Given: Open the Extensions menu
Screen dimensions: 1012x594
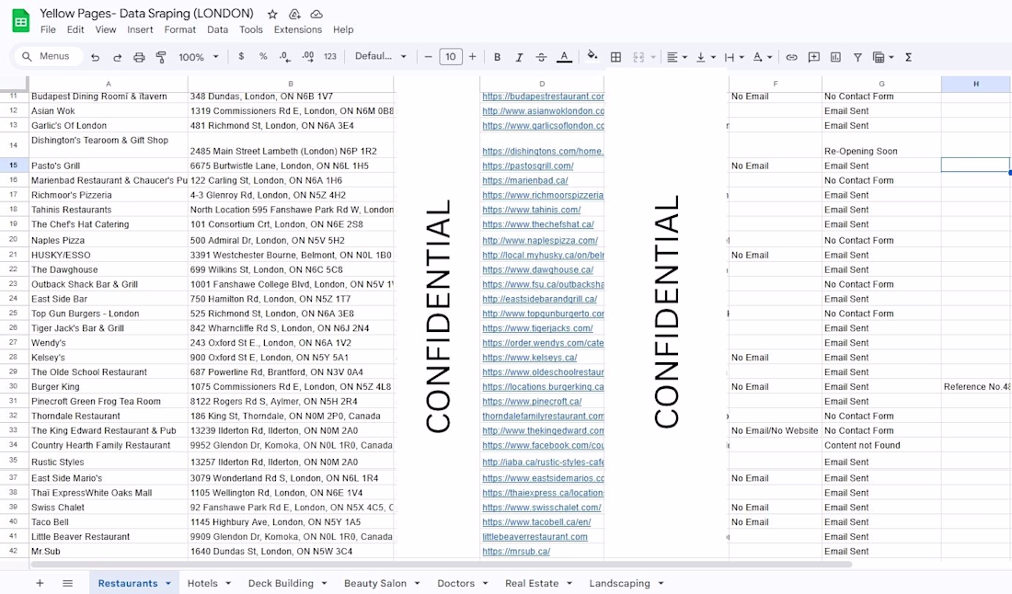Looking at the screenshot, I should pyautogui.click(x=297, y=29).
